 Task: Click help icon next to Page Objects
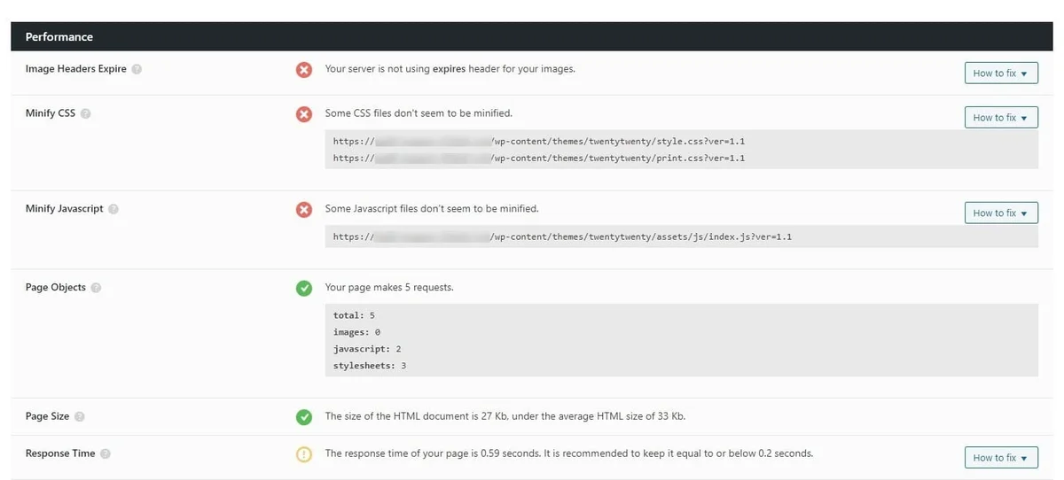(x=96, y=288)
